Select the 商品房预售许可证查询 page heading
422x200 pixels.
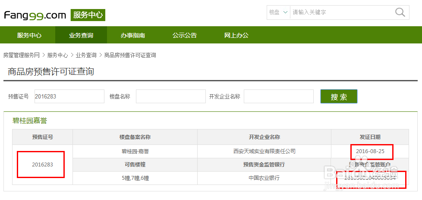pyautogui.click(x=51, y=71)
